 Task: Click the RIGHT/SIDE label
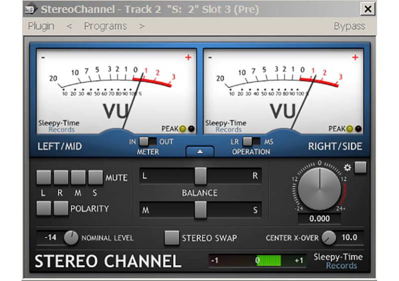click(335, 146)
